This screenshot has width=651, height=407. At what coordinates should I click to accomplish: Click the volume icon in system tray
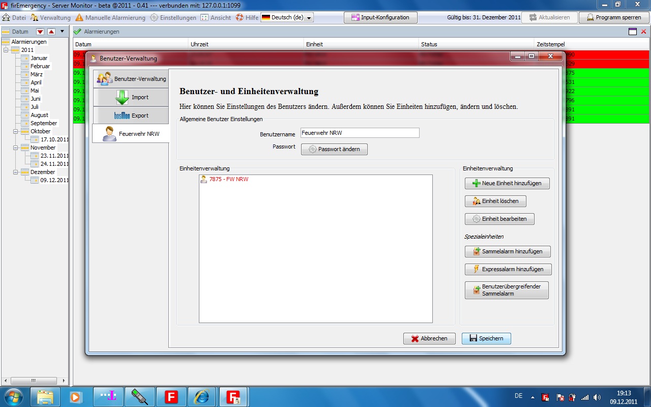coord(597,397)
